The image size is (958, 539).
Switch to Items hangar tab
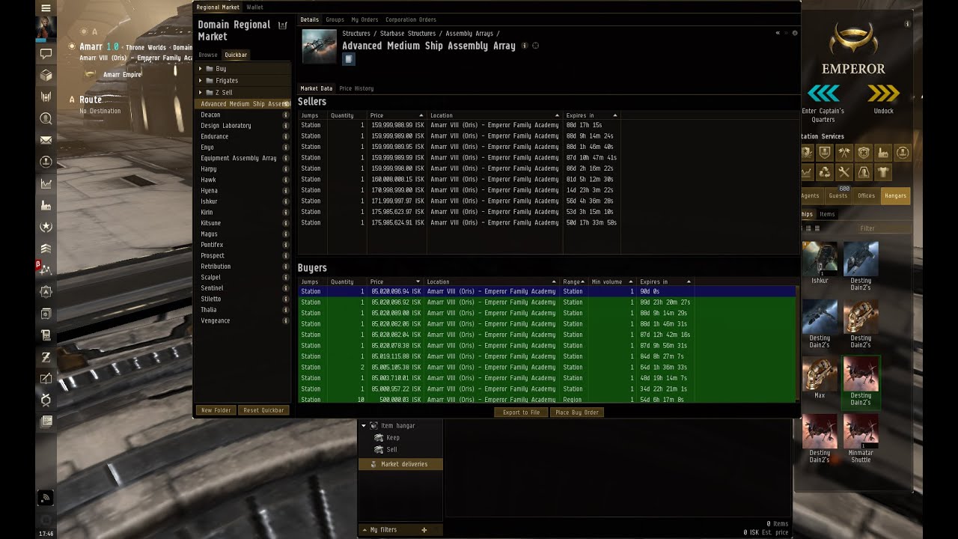[x=827, y=214]
